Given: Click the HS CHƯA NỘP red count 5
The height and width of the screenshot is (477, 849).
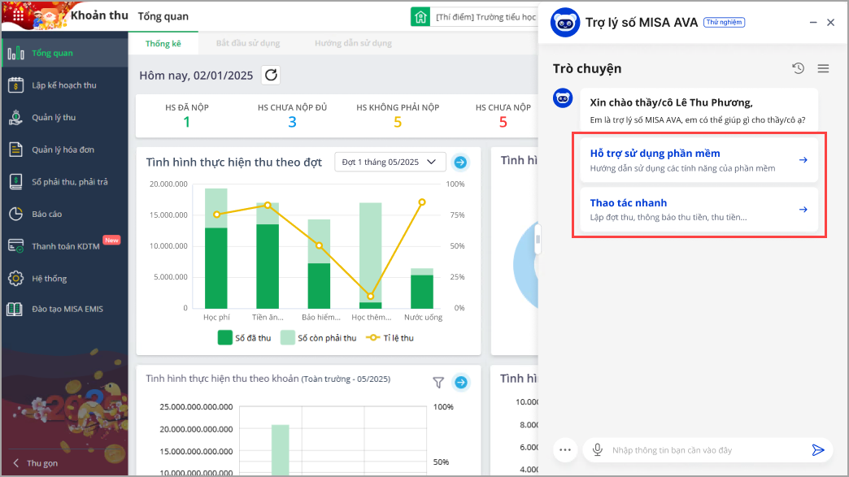Looking at the screenshot, I should point(503,122).
